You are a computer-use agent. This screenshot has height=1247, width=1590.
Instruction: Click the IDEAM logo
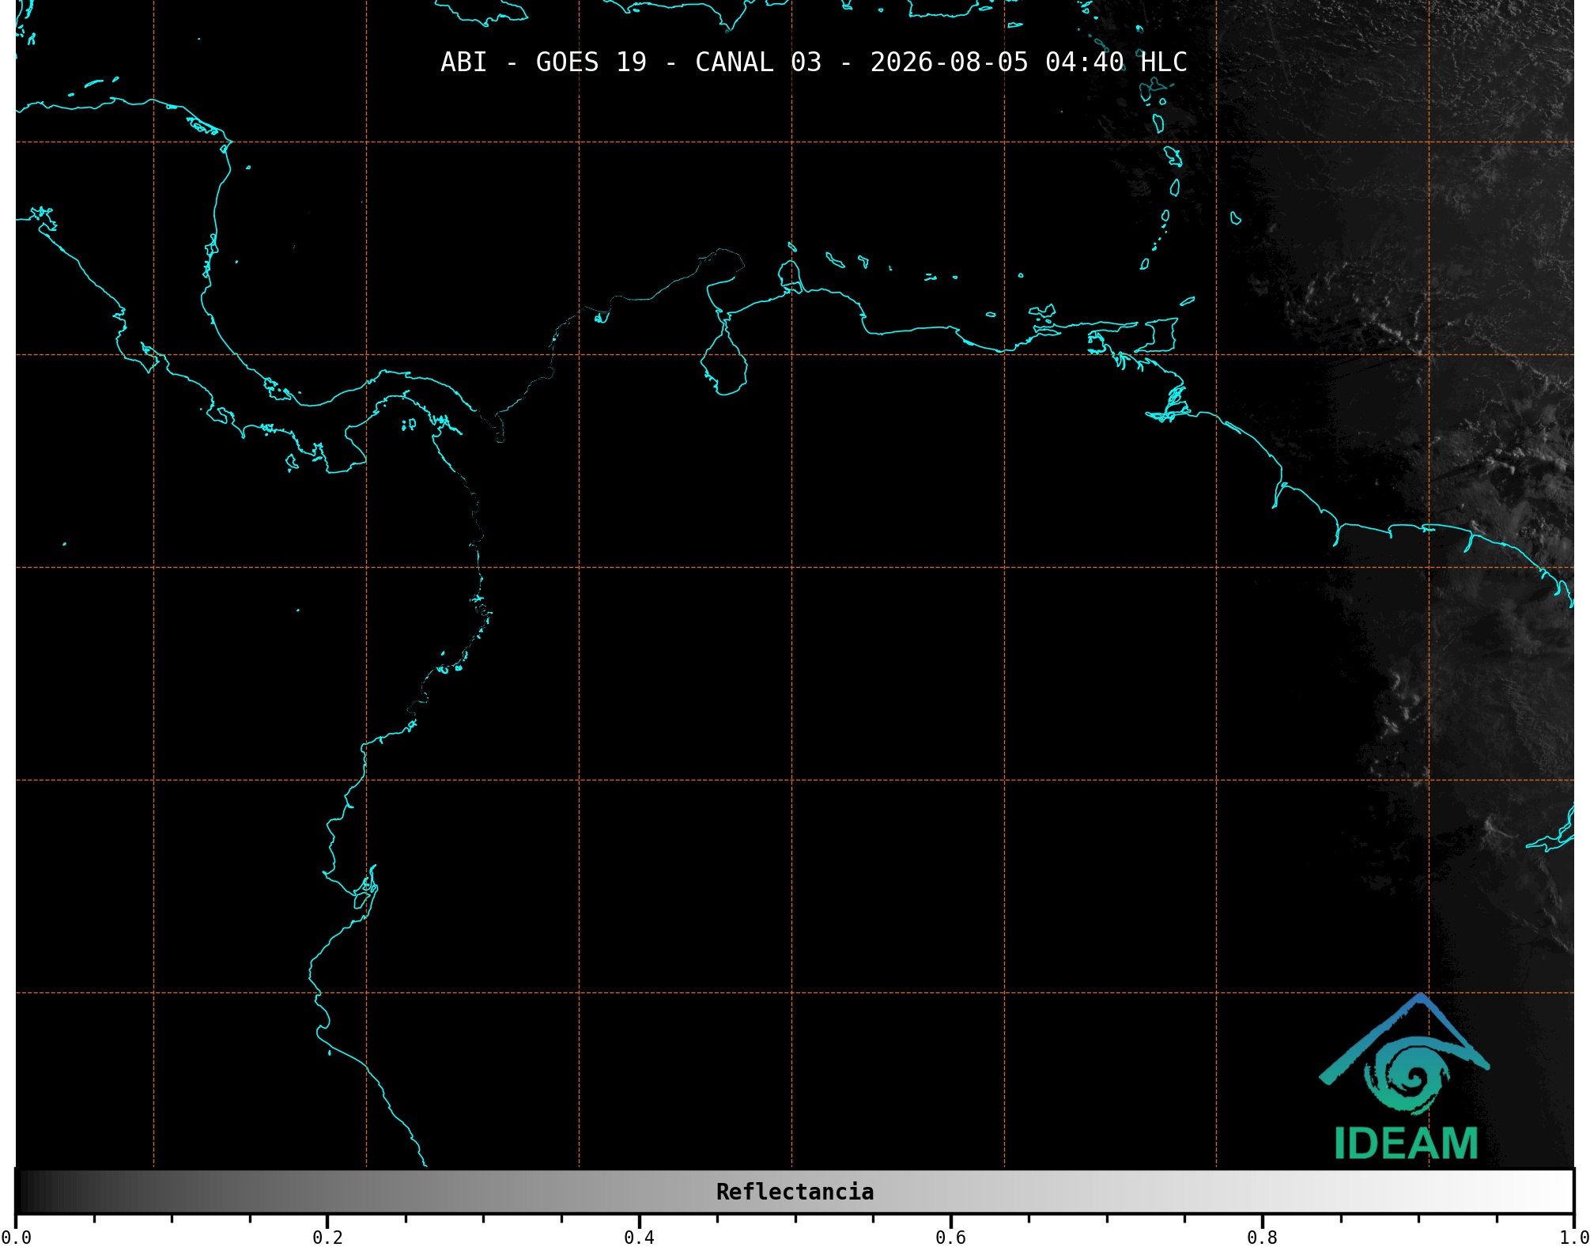1405,1077
